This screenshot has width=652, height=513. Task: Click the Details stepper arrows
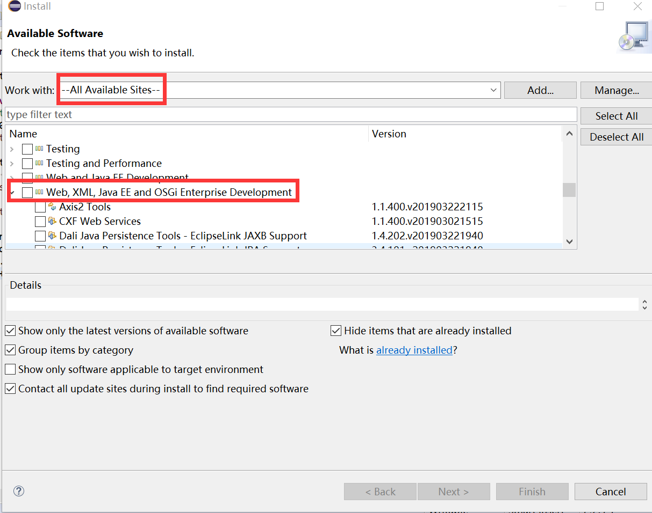[644, 304]
